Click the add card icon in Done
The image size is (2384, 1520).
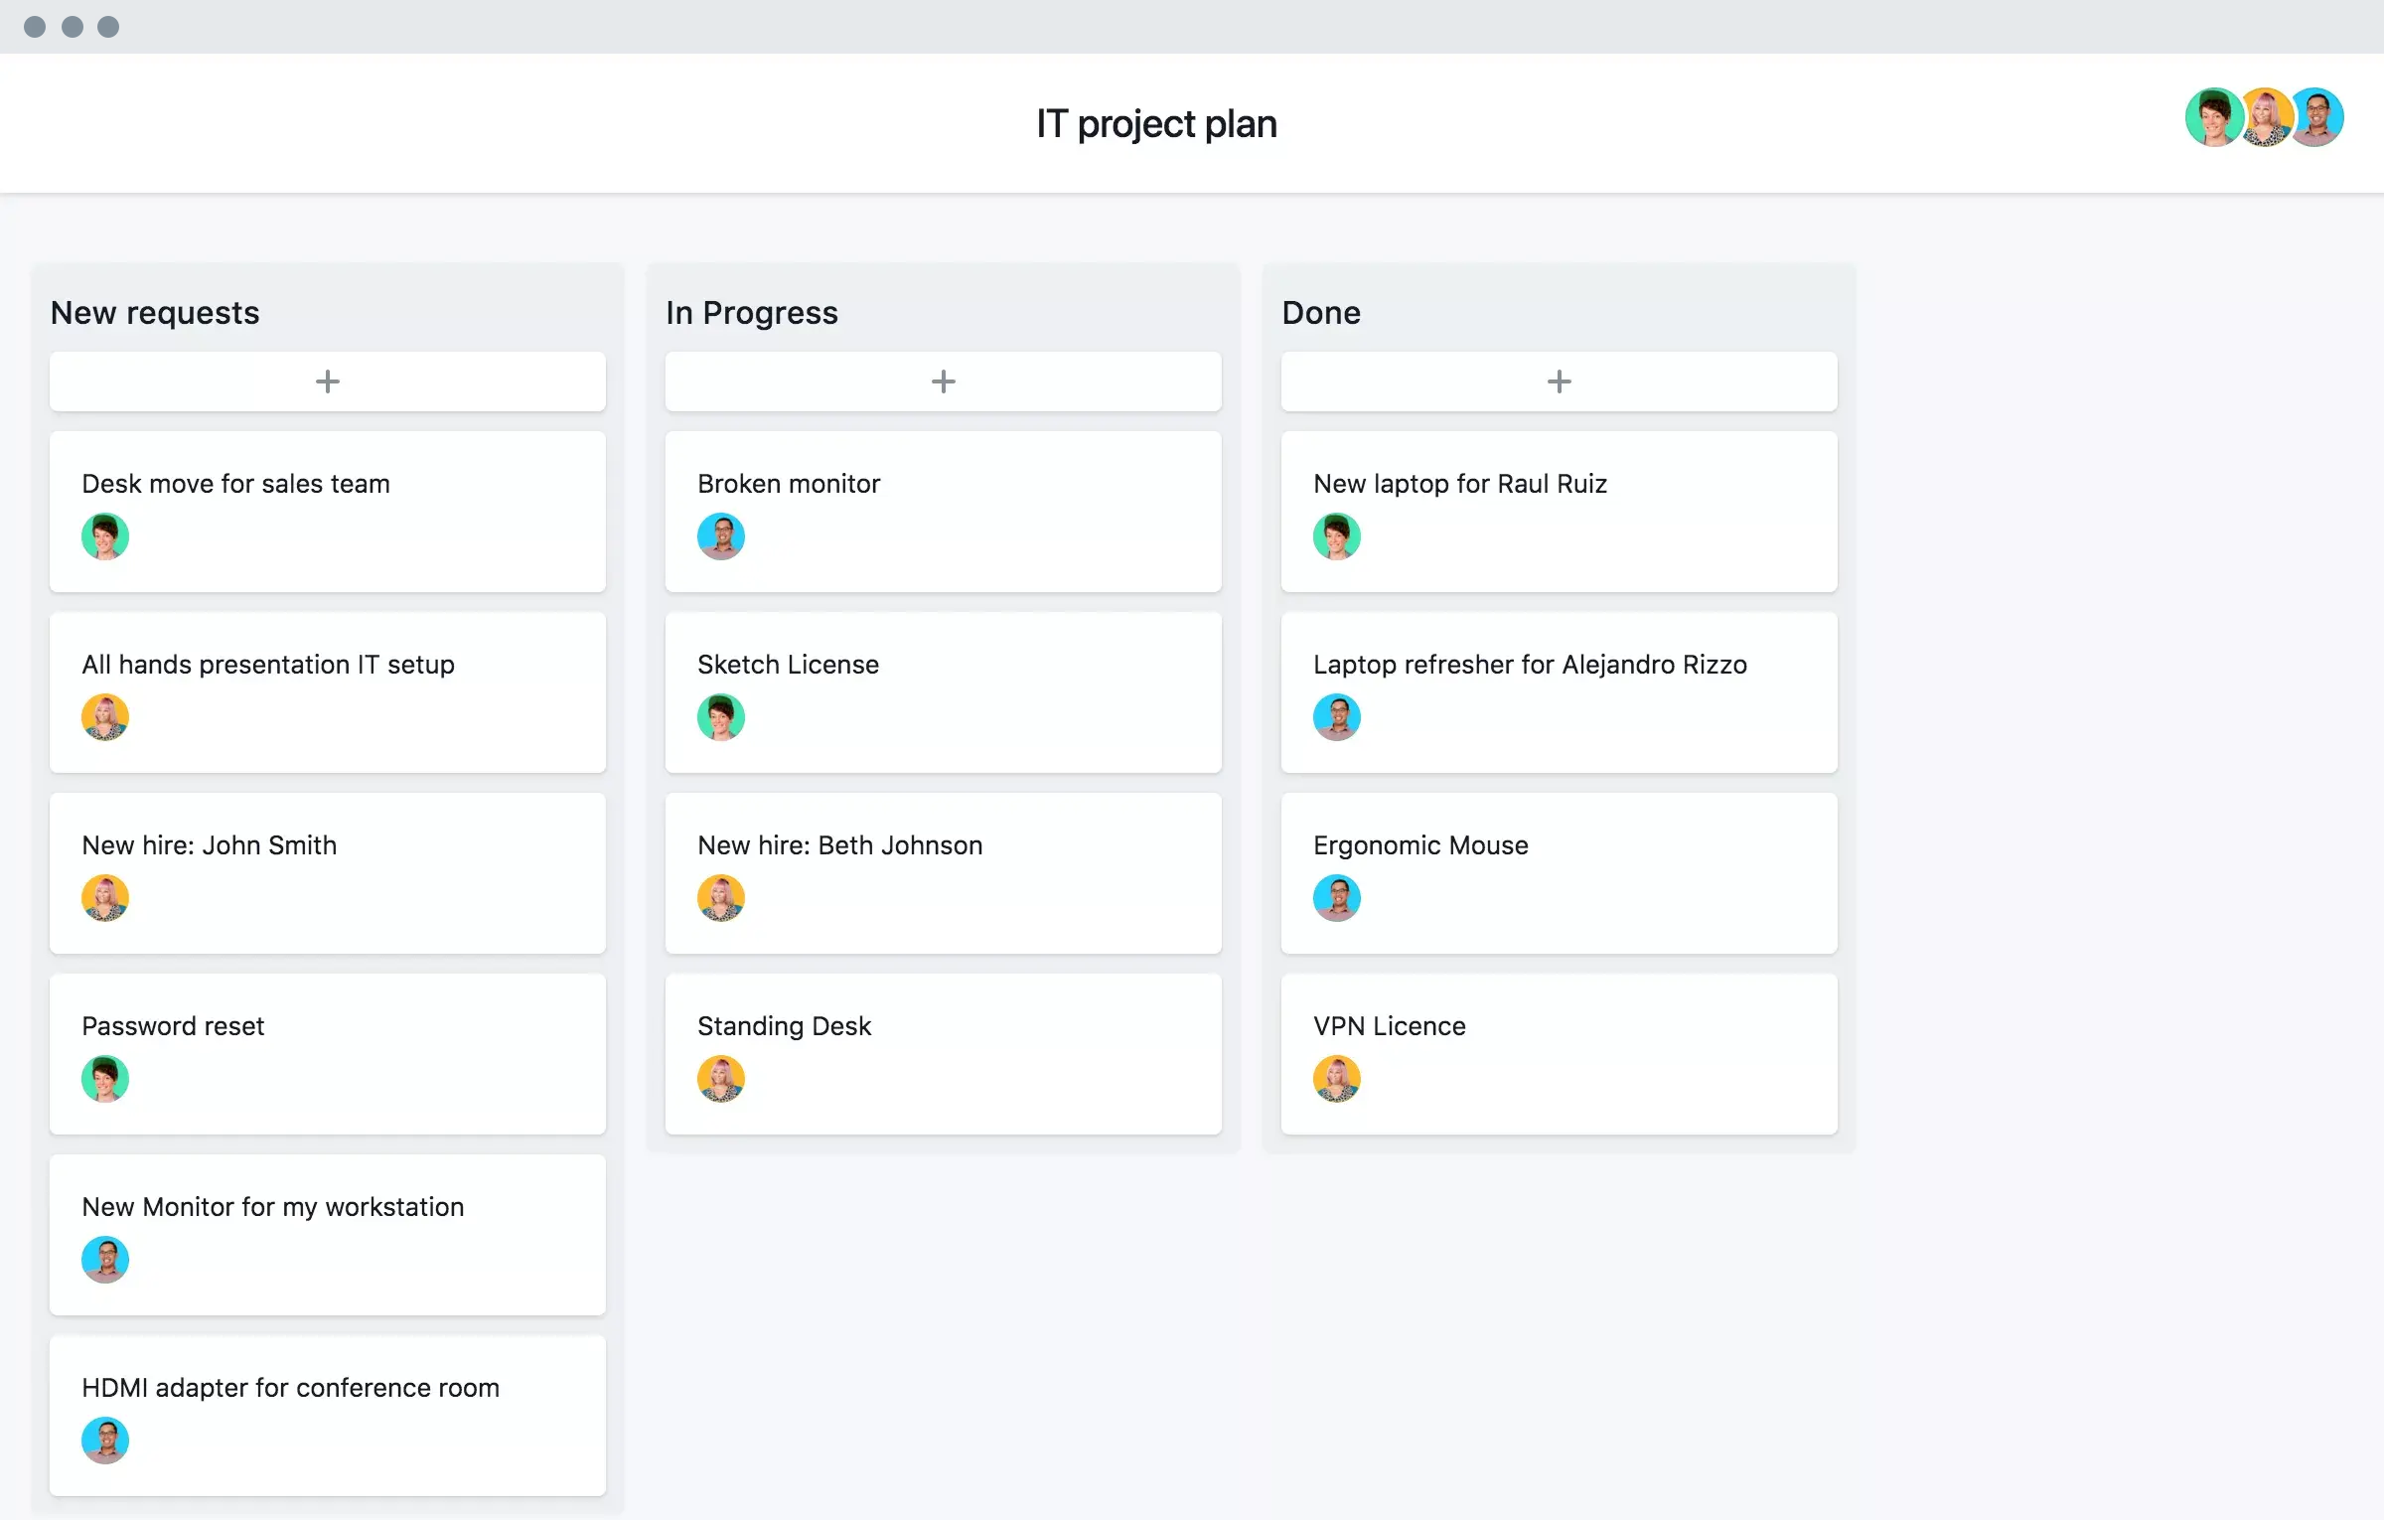pos(1559,379)
